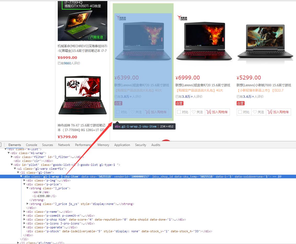
Task: Expand the div class="p-shop hide" node
Action: [x=24, y=219]
